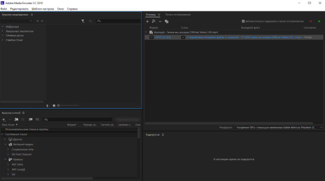Delete preset with minus icon in Preset Browser
The height and width of the screenshot is (181, 325).
(10, 119)
